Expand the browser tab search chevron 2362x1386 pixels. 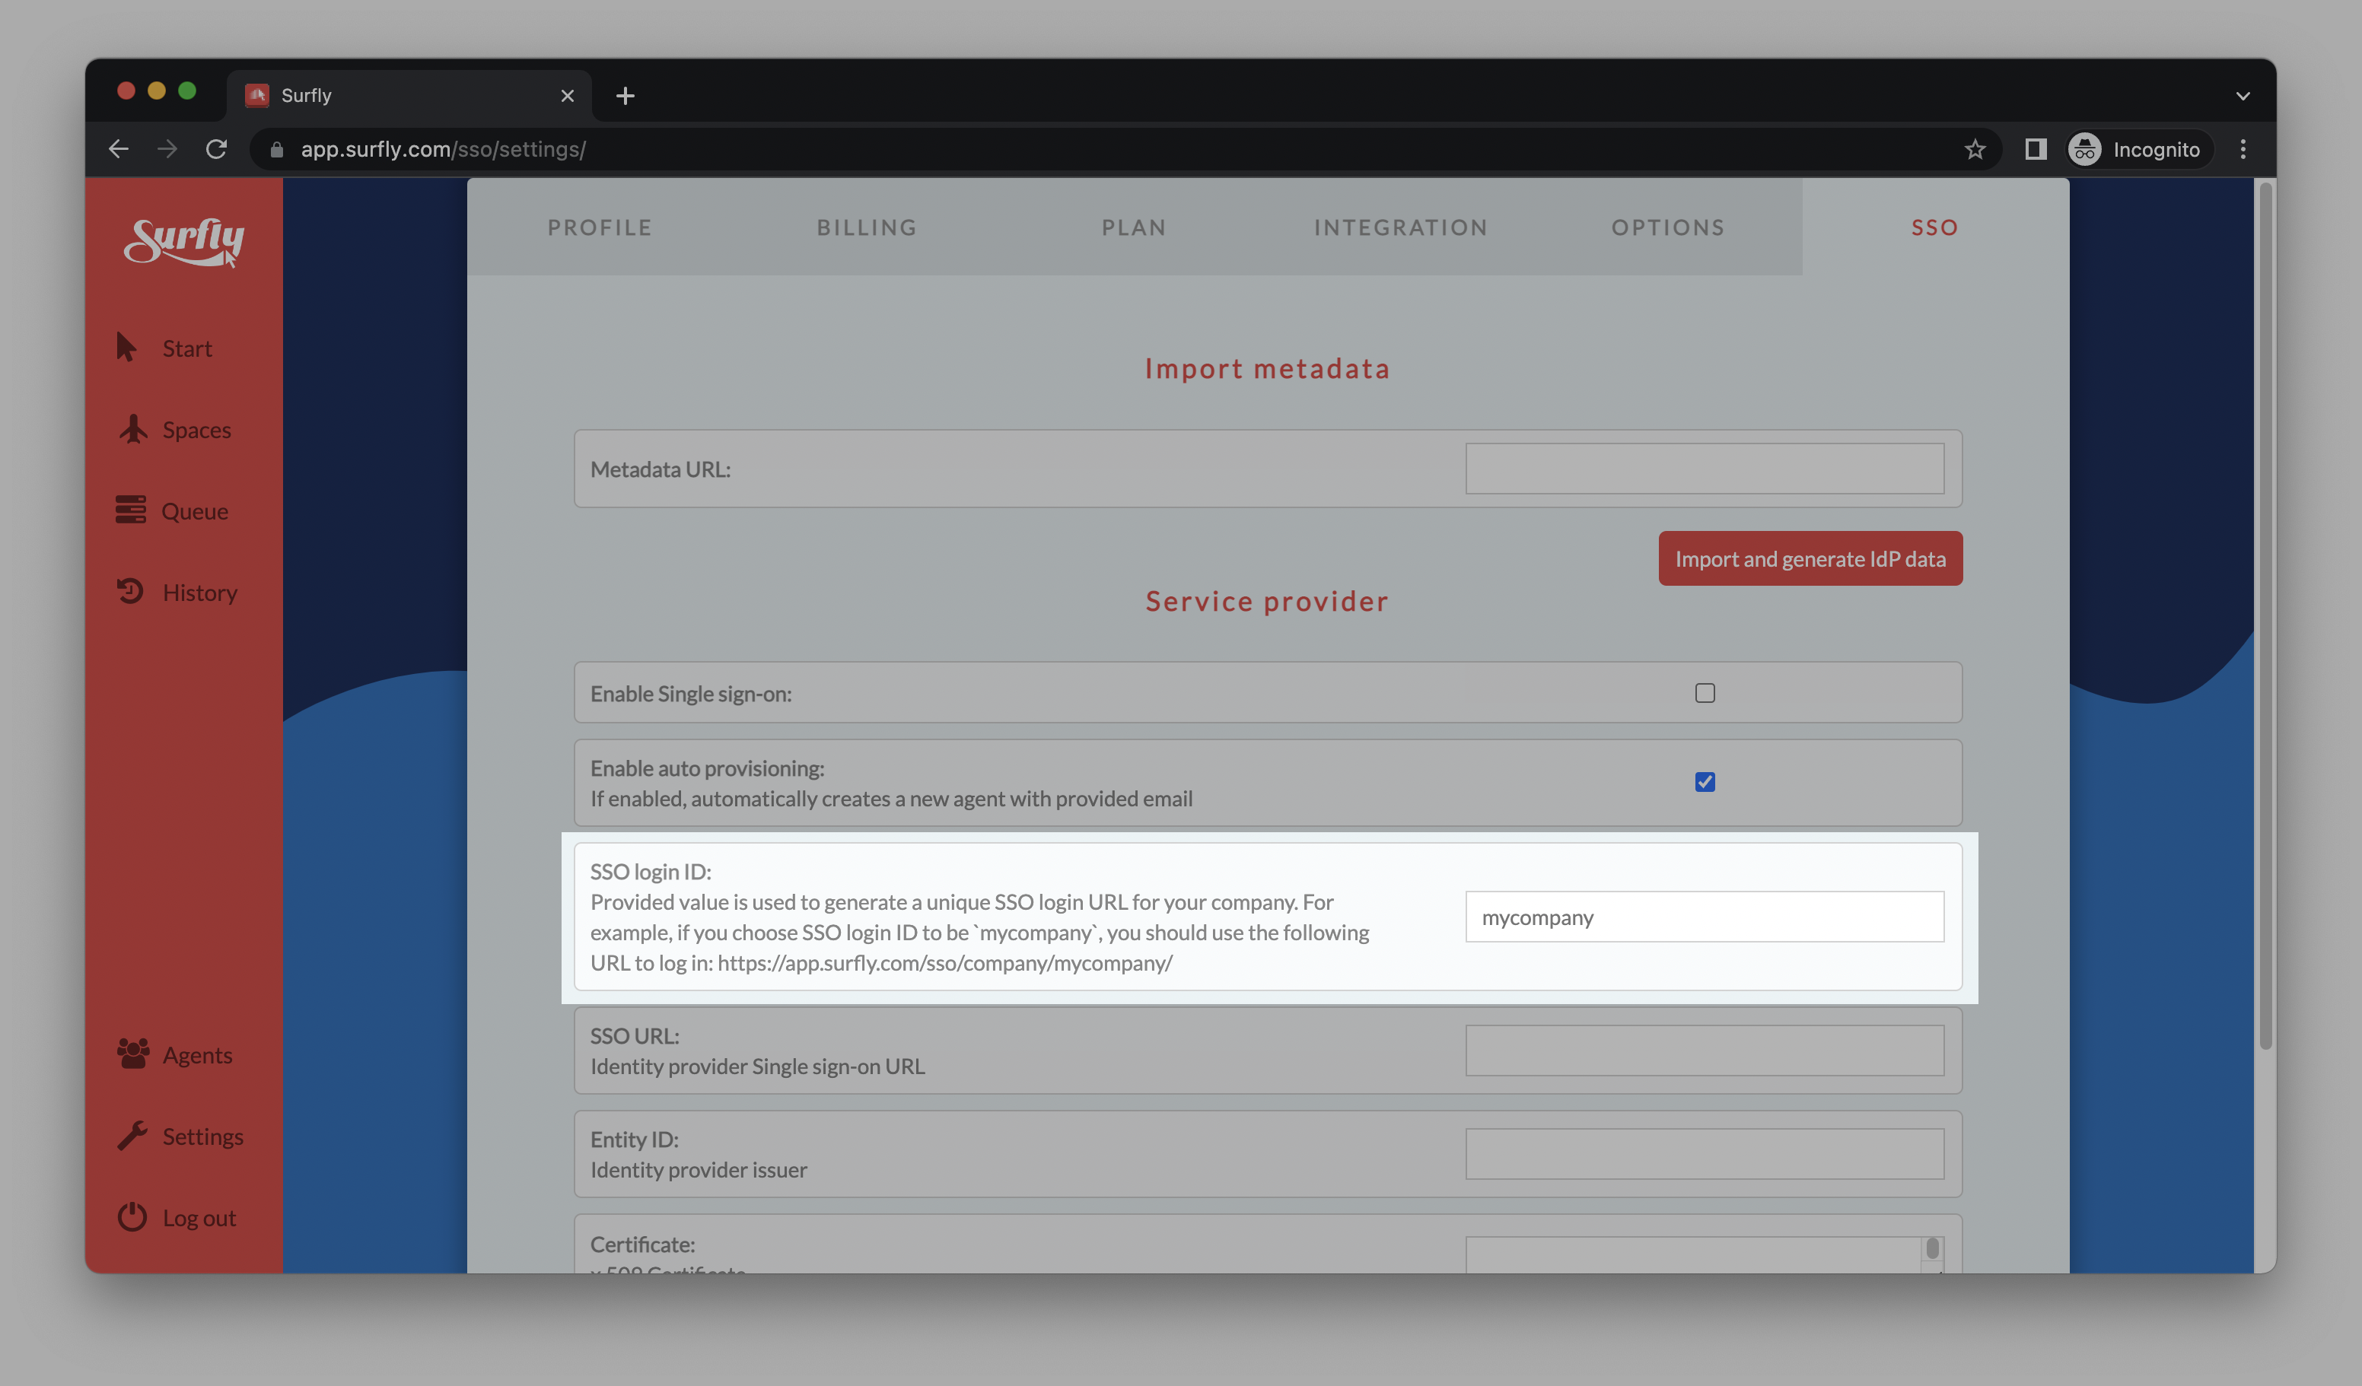click(x=2242, y=96)
